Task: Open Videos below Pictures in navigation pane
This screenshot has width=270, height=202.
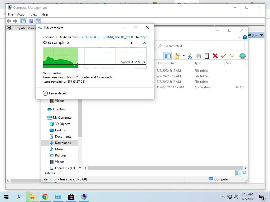Action: click(60, 162)
